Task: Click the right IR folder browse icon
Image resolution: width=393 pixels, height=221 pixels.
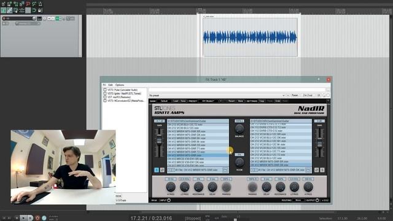Action: [x=308, y=170]
